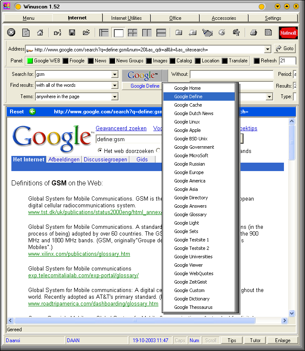Select the two vertical panes layout icon
The image size is (305, 351).
coord(147,33)
